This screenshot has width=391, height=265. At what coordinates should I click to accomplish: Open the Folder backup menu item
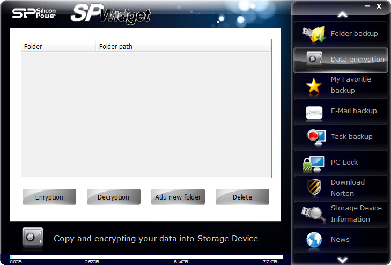click(x=341, y=34)
